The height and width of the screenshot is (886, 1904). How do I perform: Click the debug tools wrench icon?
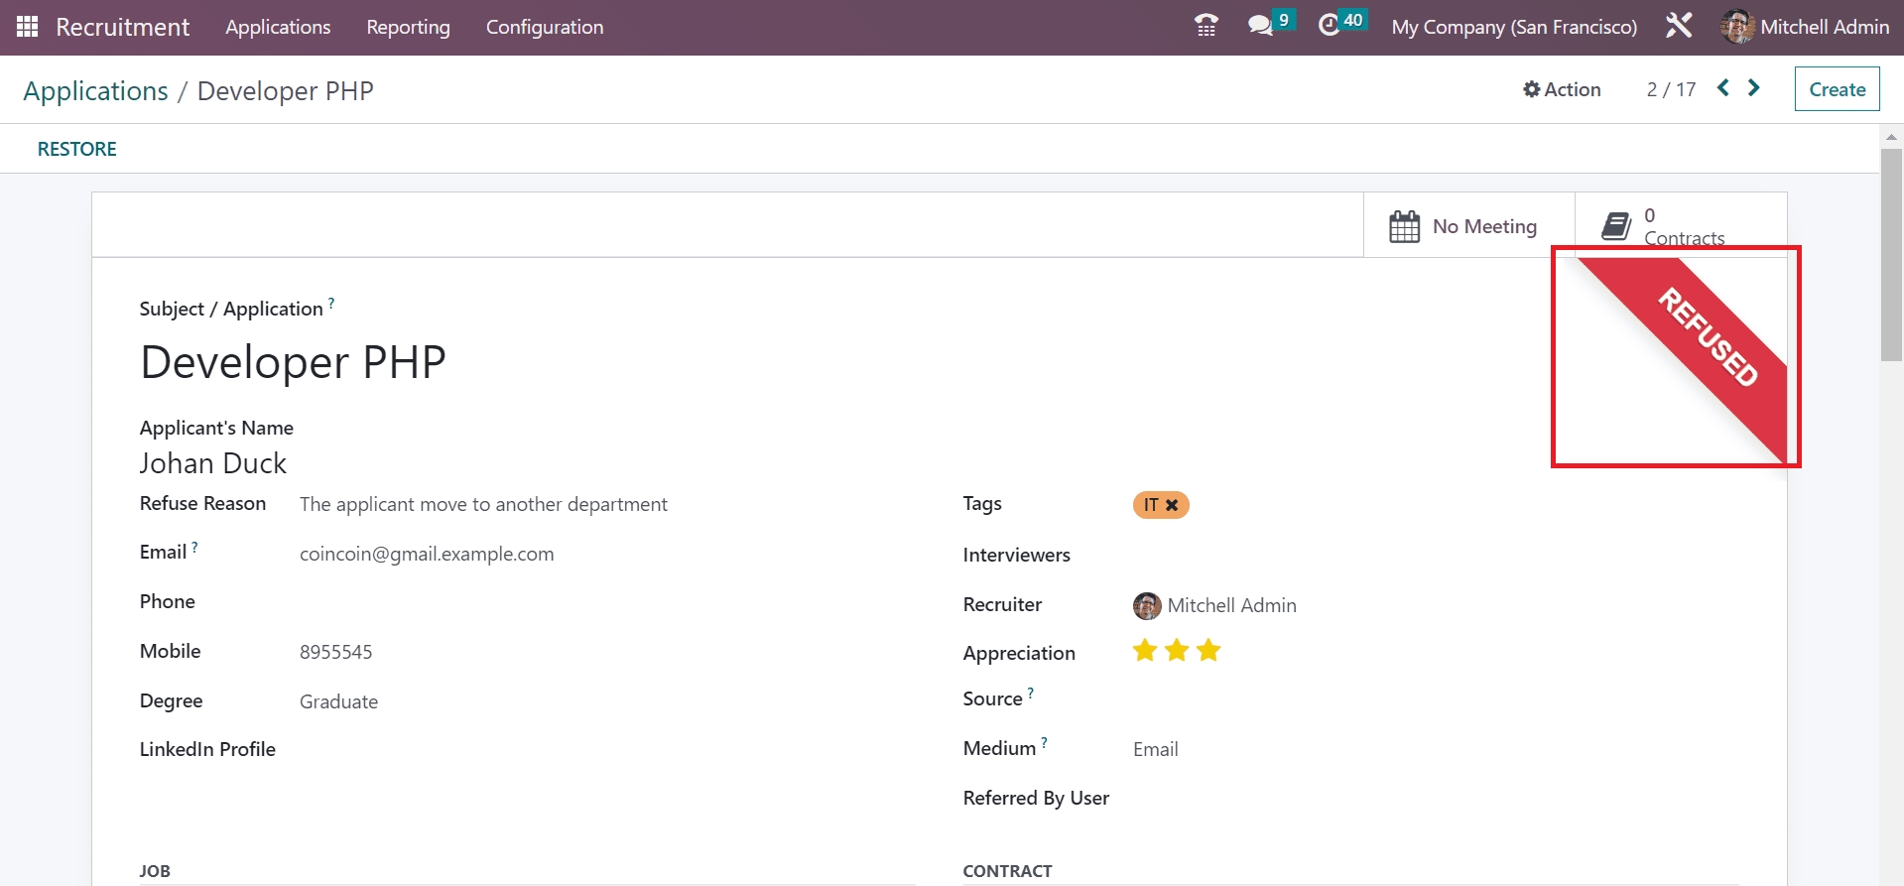click(1678, 26)
